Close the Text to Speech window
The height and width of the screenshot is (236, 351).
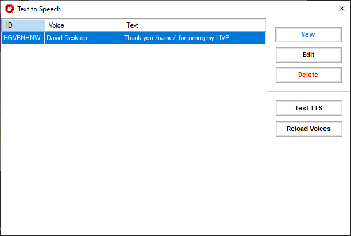point(342,9)
